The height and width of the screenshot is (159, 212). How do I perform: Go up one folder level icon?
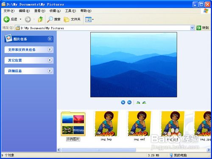pos(40,19)
